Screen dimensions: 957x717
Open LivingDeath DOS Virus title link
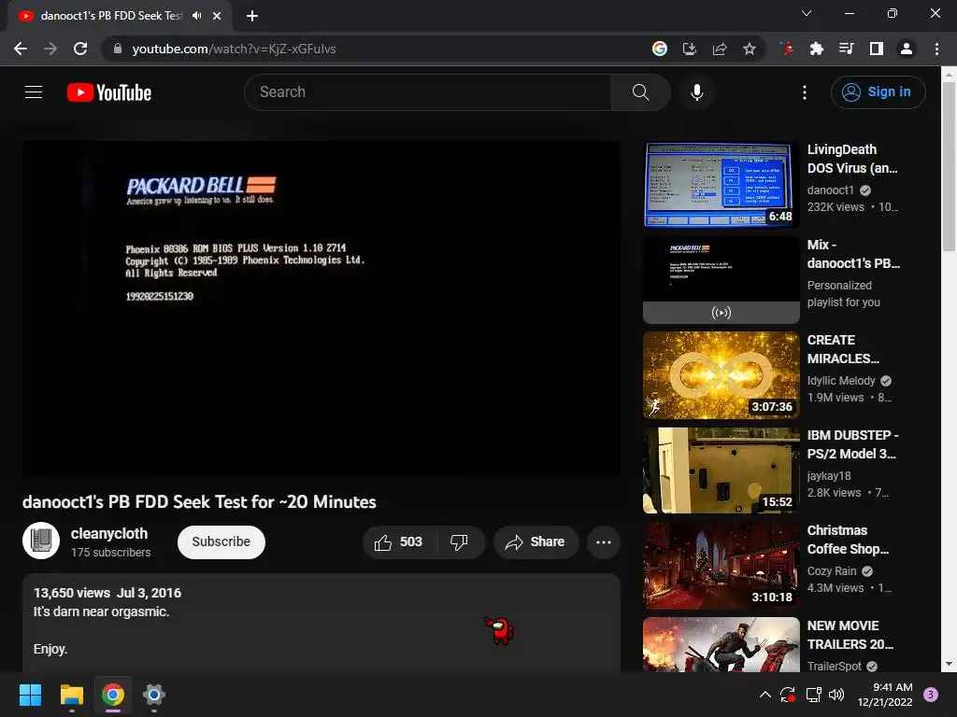pos(852,159)
